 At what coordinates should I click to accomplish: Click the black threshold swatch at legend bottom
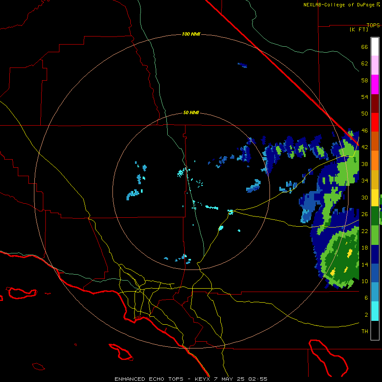[x=375, y=330]
